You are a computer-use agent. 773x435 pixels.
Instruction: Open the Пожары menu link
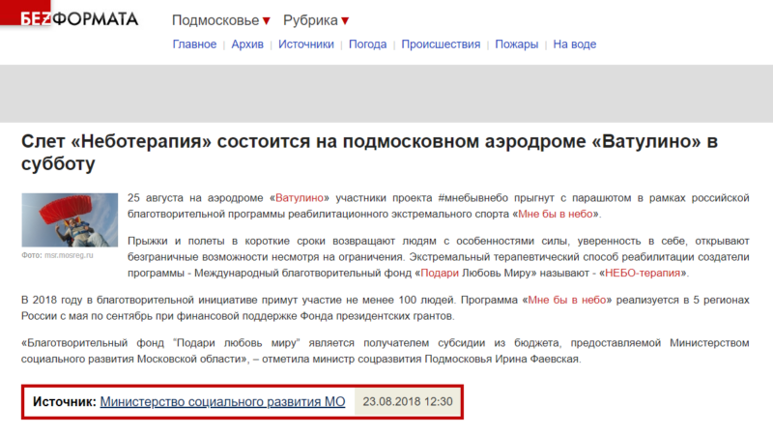coord(517,44)
